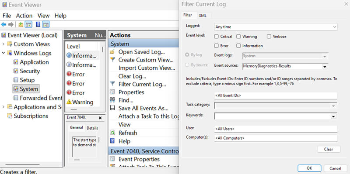Screen dimensions: 350x174
Task: Select the By log radio button
Action: 187,55
